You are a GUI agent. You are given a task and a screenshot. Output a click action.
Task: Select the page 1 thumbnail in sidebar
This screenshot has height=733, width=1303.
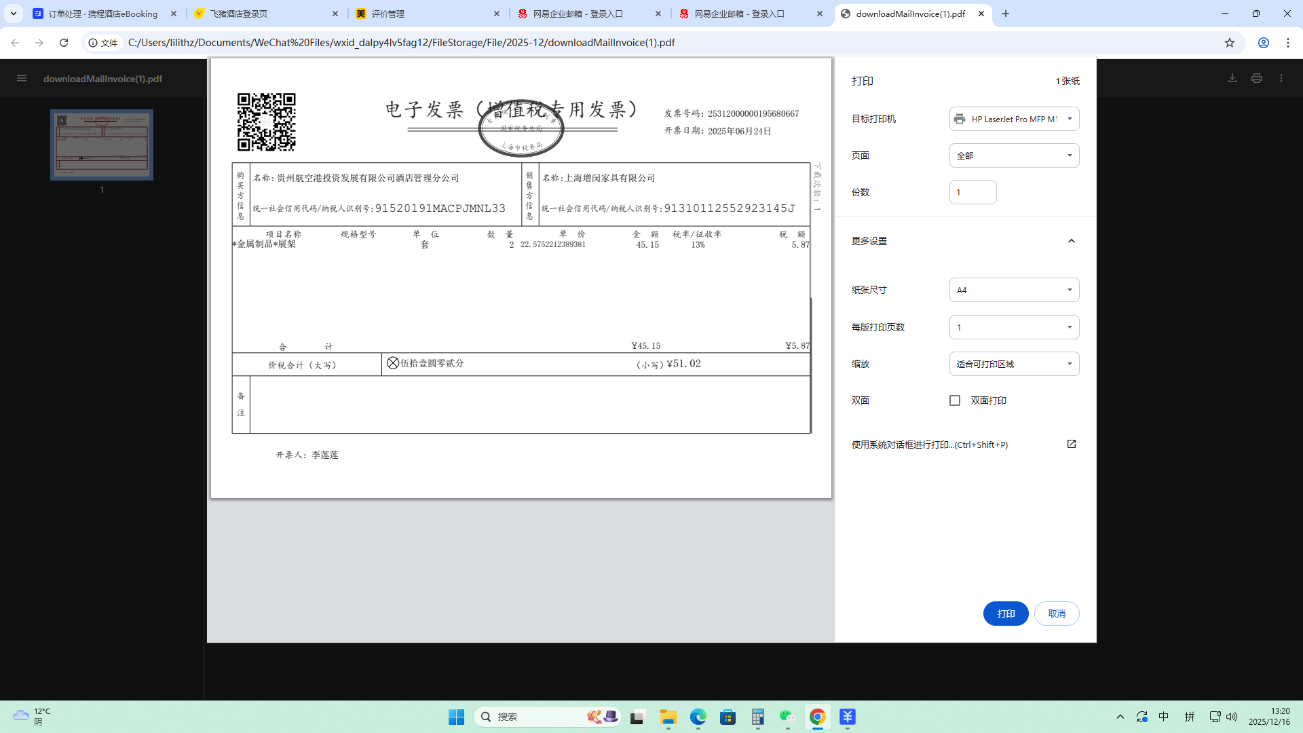click(x=102, y=145)
